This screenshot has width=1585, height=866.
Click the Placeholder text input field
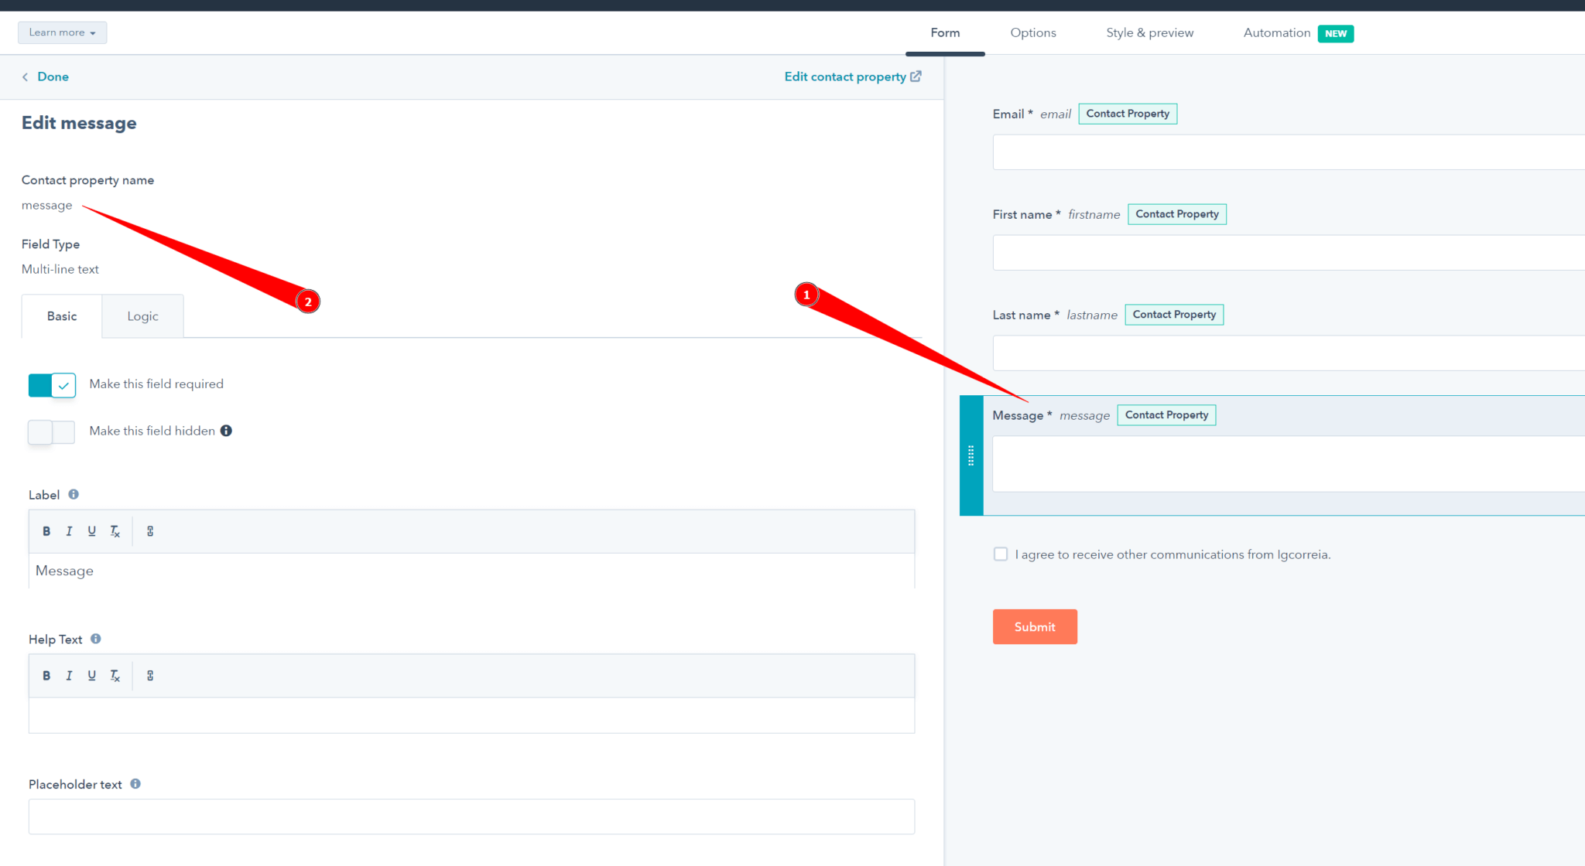click(471, 817)
